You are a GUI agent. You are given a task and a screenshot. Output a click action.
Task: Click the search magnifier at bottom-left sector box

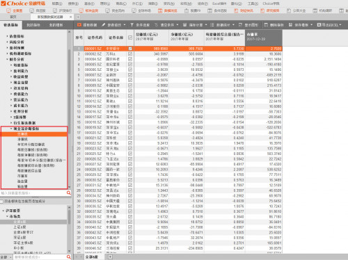pos(69,257)
